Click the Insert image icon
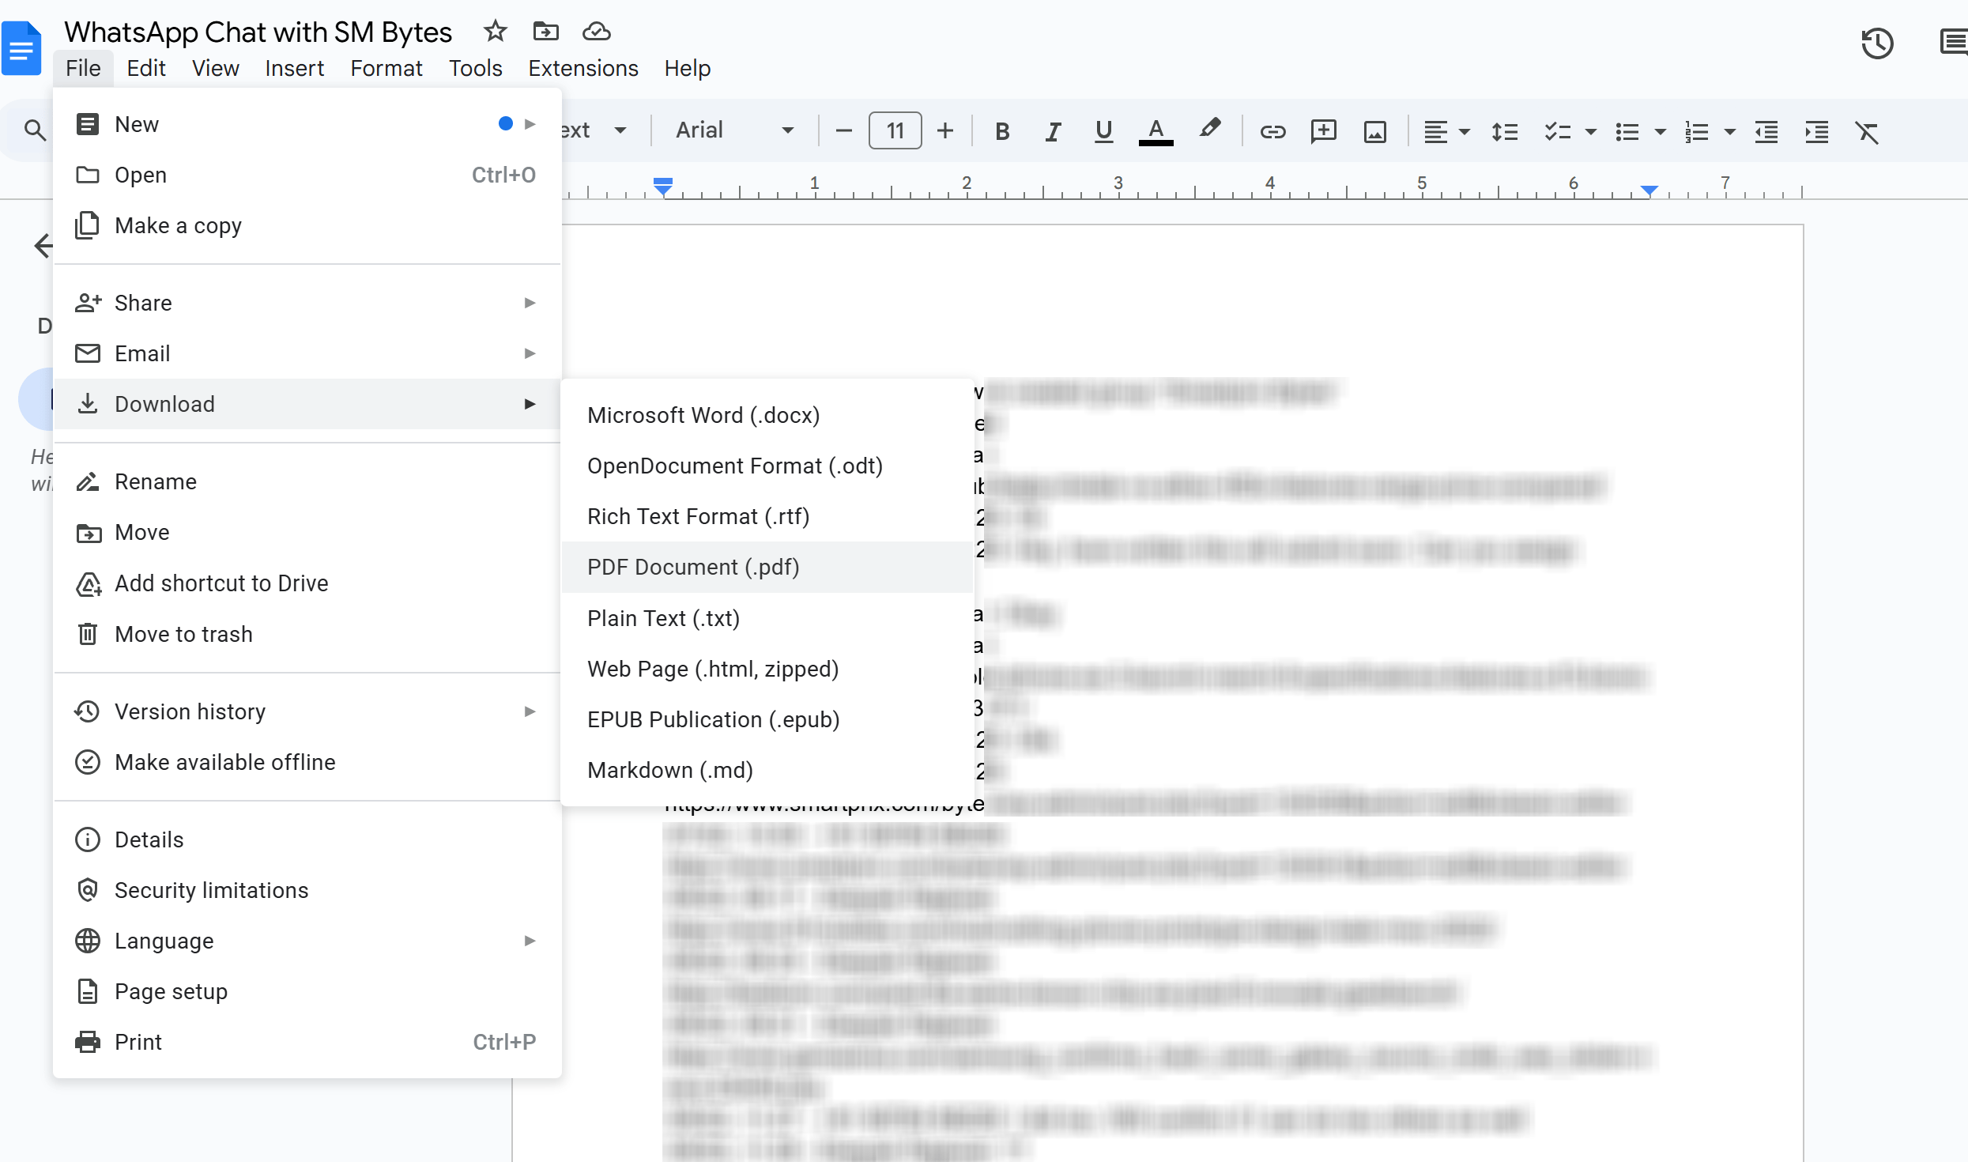Viewport: 1968px width, 1162px height. point(1375,131)
